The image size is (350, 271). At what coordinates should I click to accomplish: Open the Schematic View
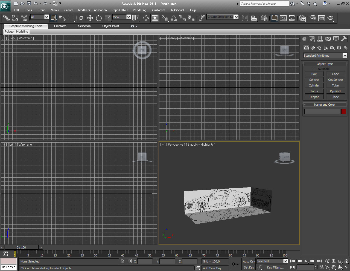coord(292,18)
